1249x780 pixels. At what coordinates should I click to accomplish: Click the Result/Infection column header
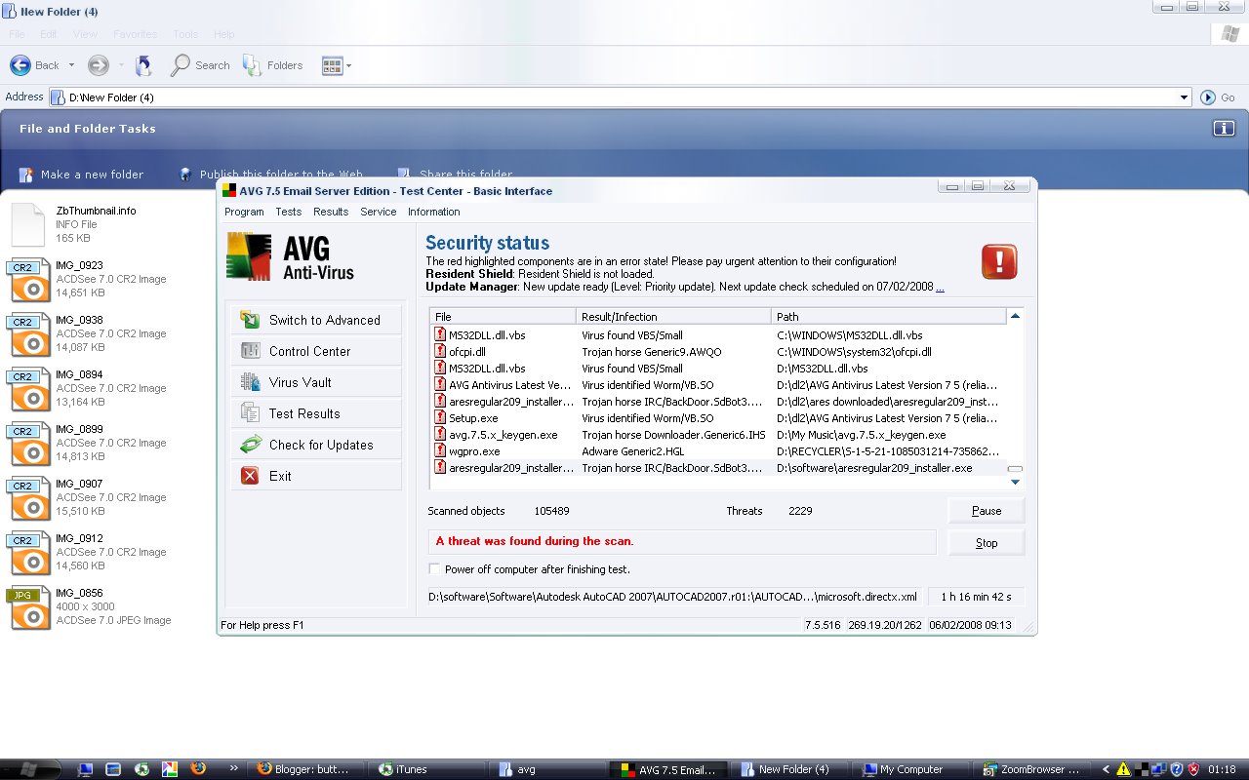(673, 317)
